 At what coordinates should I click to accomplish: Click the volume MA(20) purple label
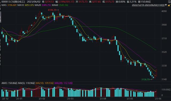[64, 83]
